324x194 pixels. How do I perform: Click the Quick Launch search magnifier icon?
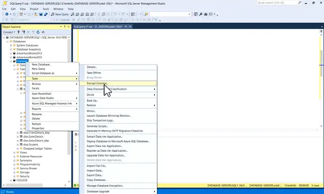[300, 3]
